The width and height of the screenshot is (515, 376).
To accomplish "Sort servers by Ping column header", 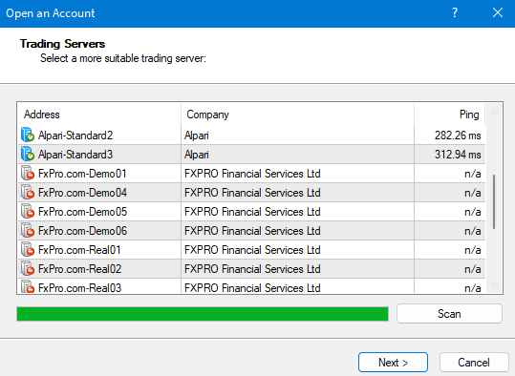I will click(x=449, y=115).
